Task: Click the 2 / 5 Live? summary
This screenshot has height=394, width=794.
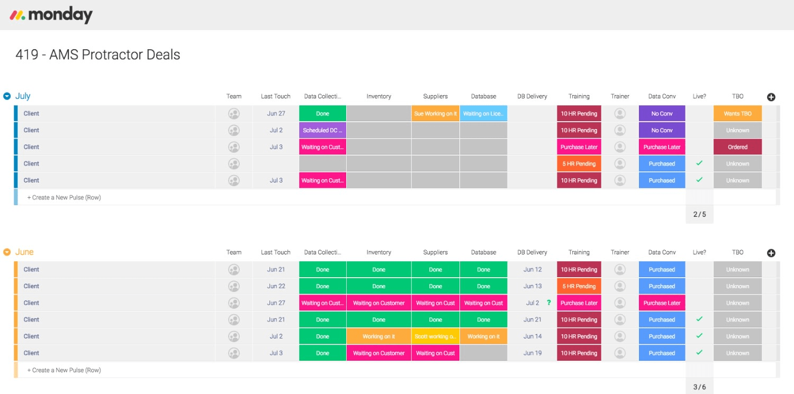Action: tap(699, 214)
